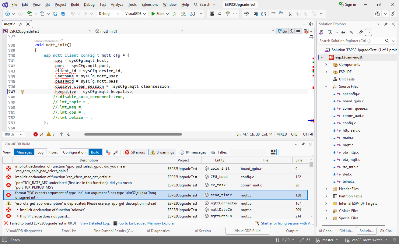Toggle the 59 errors filter
The width and height of the screenshot is (399, 244).
[135, 152]
